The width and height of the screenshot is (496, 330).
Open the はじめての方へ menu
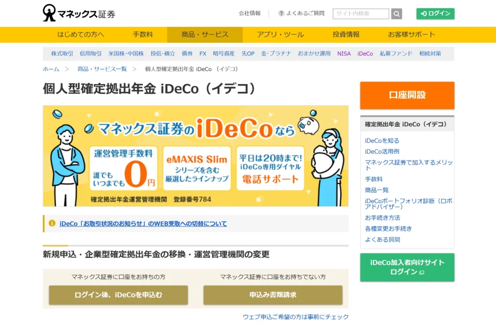(x=80, y=34)
